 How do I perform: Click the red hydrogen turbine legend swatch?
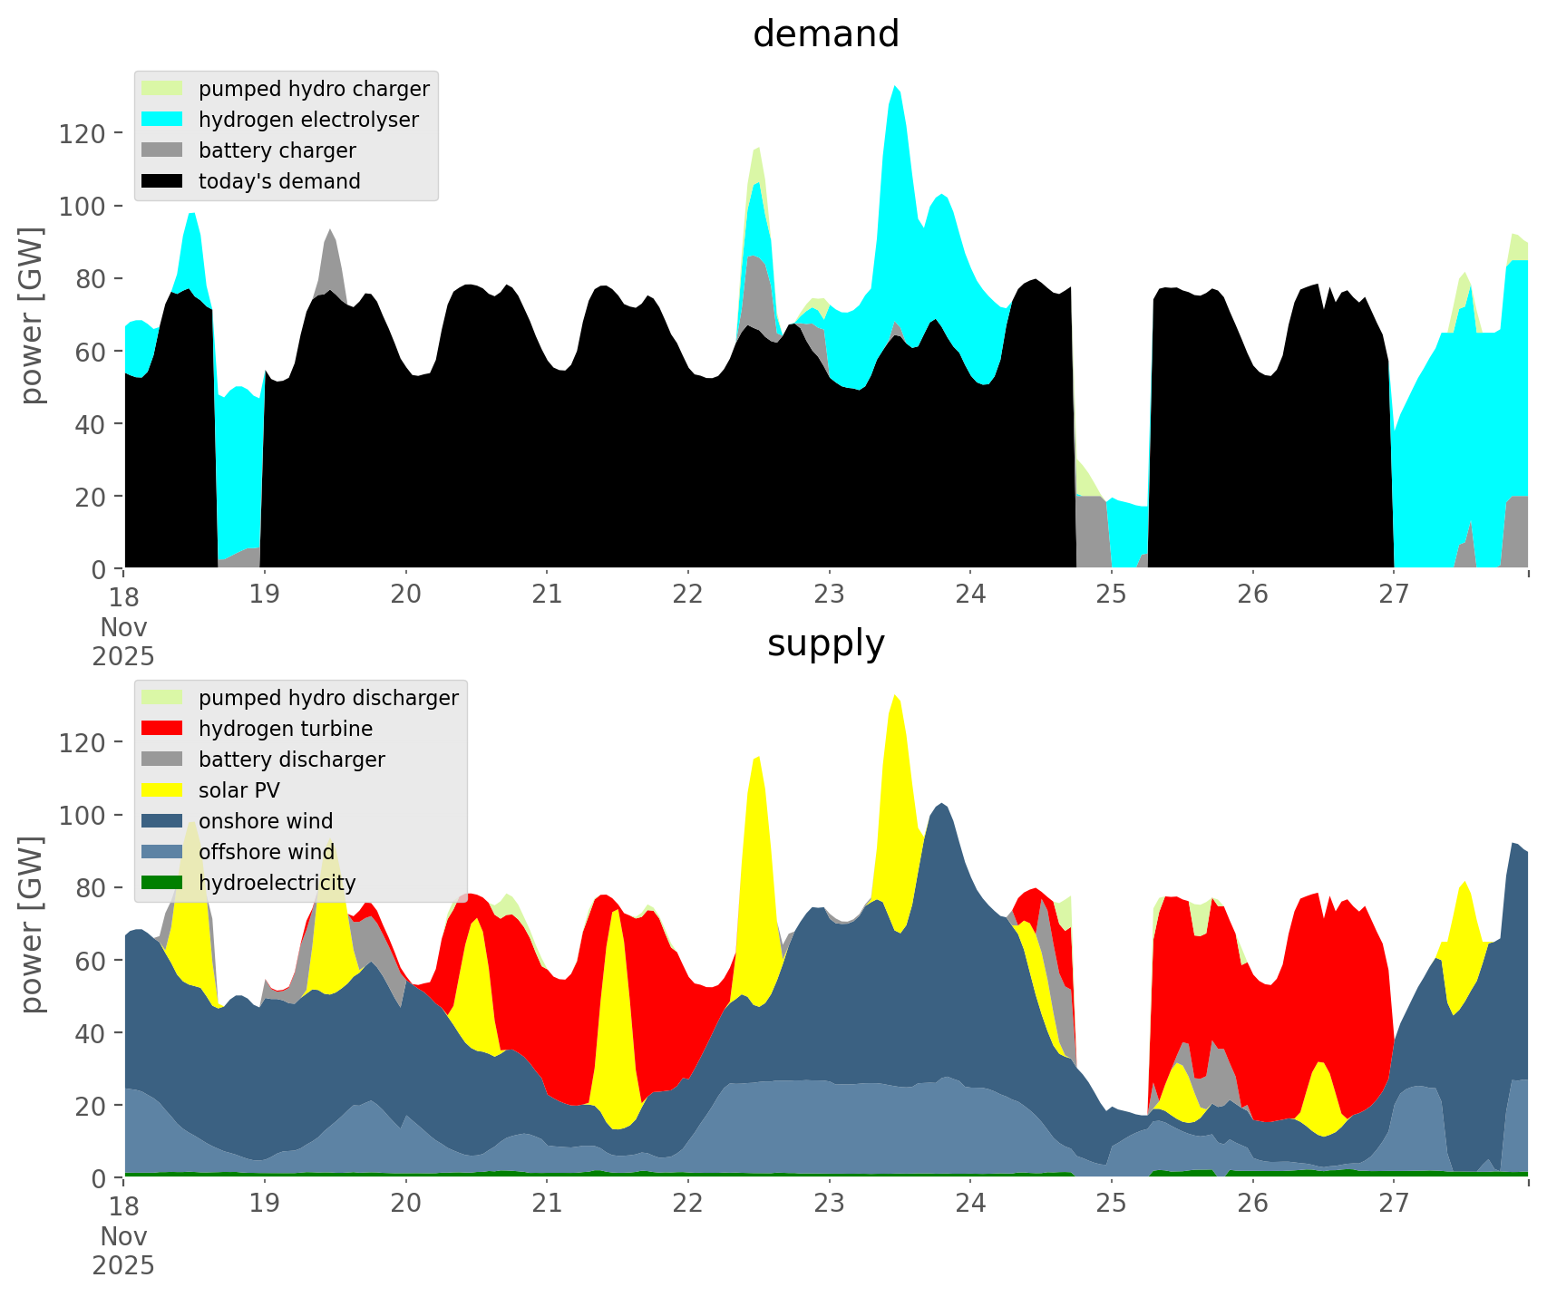162,729
